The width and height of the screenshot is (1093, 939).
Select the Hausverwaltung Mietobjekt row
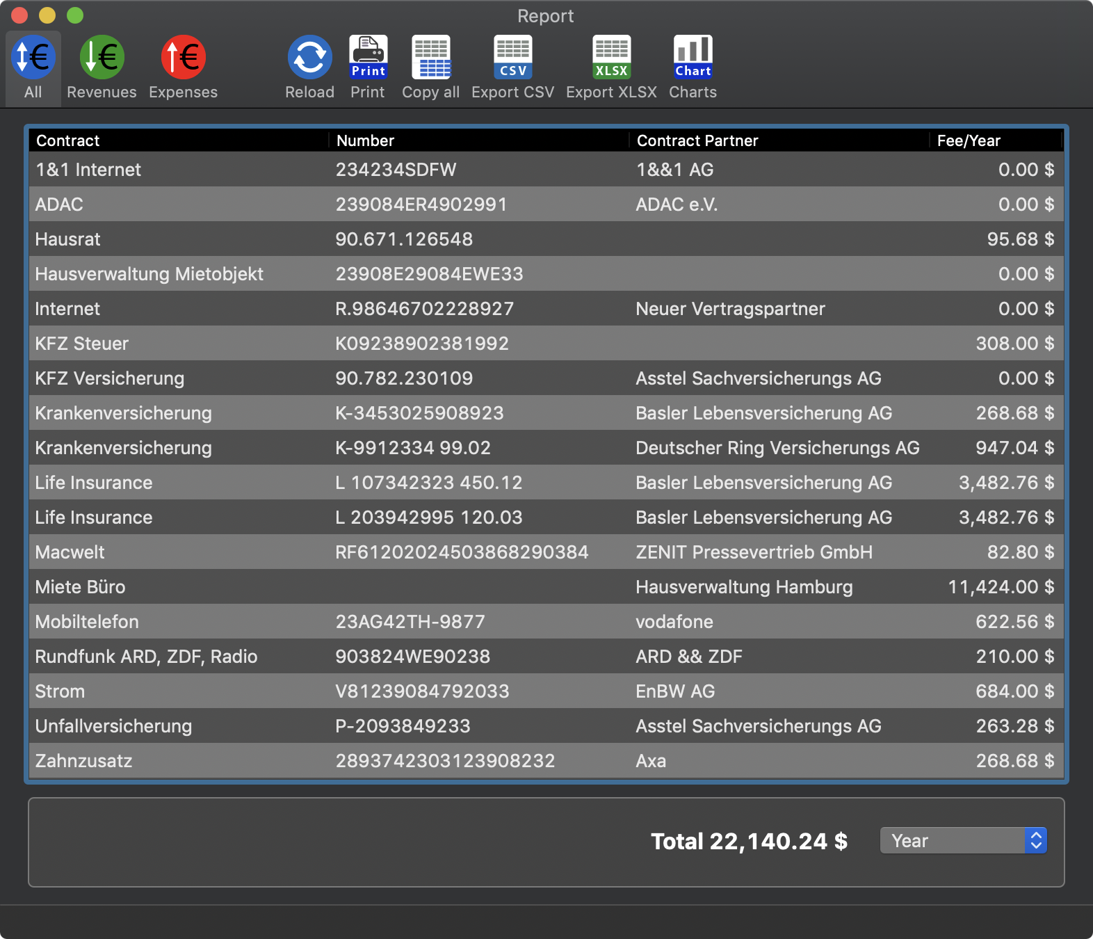point(546,273)
